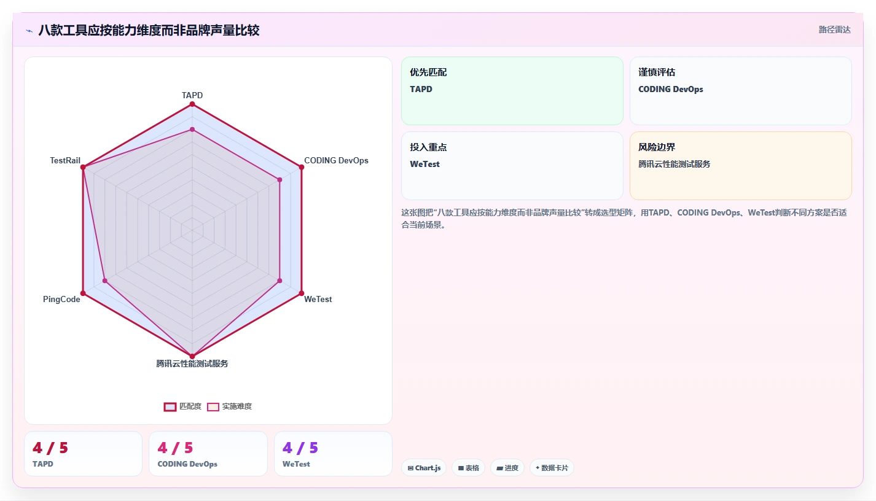Open the 进度 tag
The height and width of the screenshot is (501, 876).
[507, 468]
